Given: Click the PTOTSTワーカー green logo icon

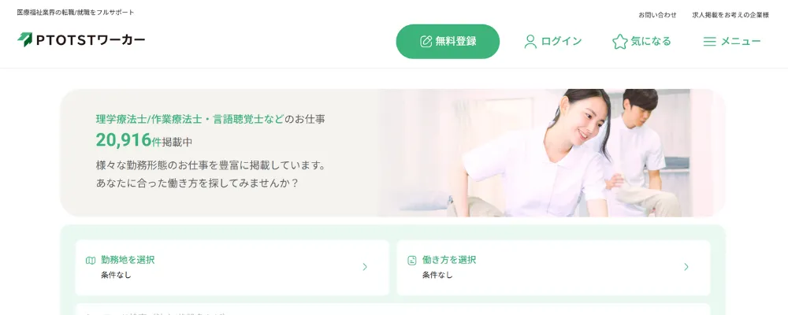Looking at the screenshot, I should 24,39.
